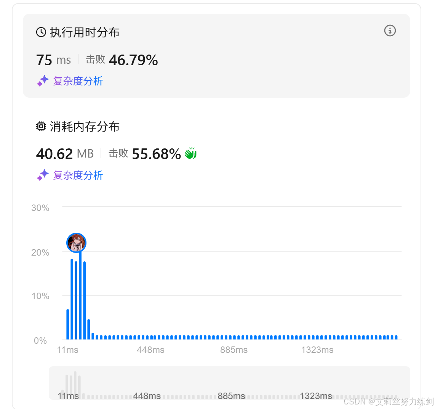435x409 pixels.
Task: Click the tallest bar under the avatar
Action: click(80, 295)
